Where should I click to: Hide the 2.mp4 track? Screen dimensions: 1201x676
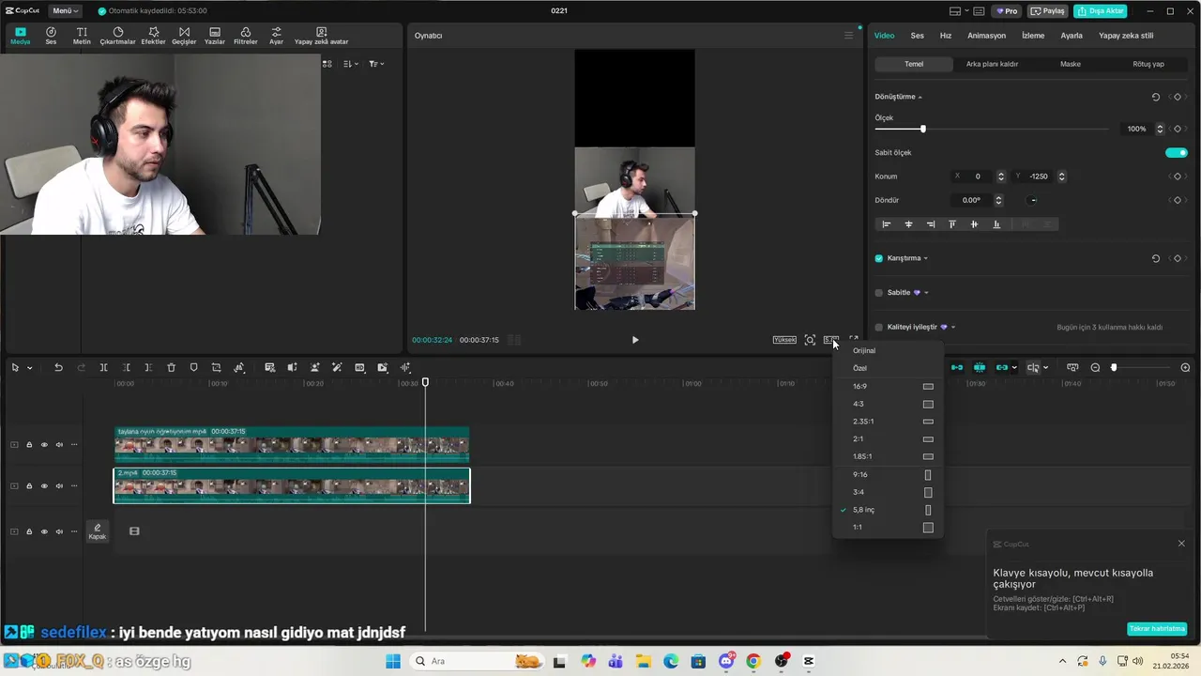44,486
